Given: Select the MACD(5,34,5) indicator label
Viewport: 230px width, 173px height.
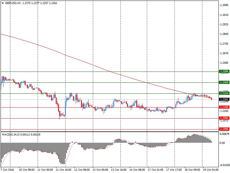Looking at the screenshot, I should pyautogui.click(x=11, y=134).
